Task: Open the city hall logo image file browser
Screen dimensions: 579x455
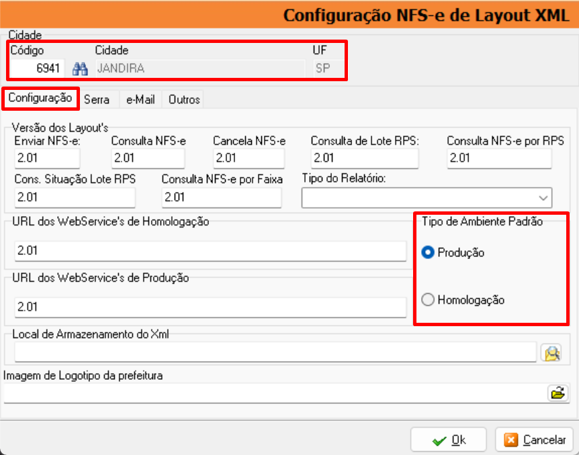Action: point(558,393)
